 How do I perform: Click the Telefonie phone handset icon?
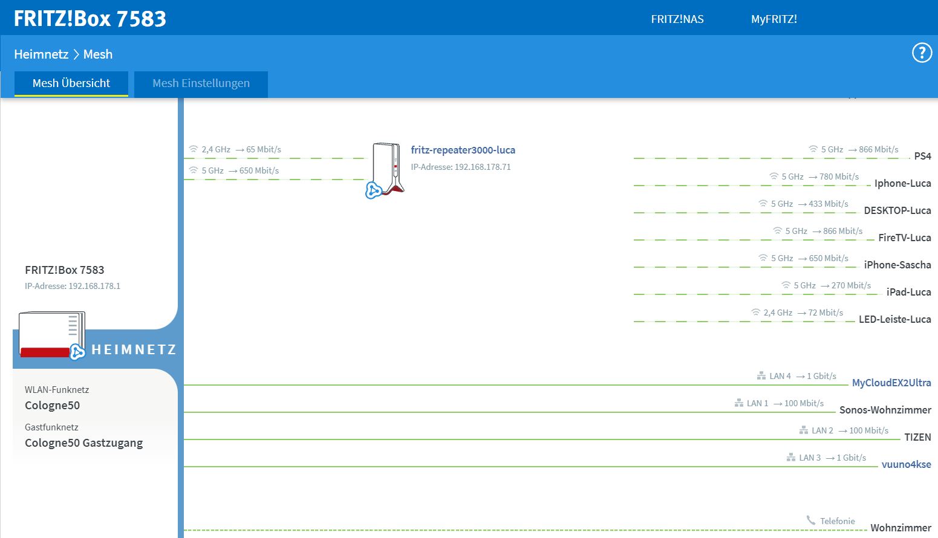coord(811,520)
